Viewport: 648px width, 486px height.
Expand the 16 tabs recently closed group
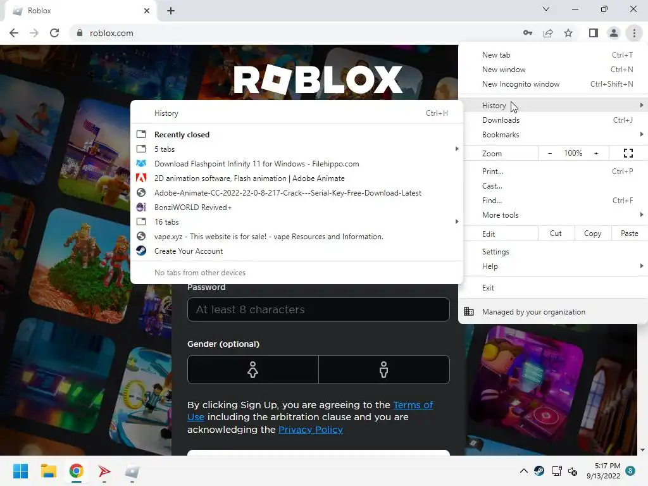296,222
